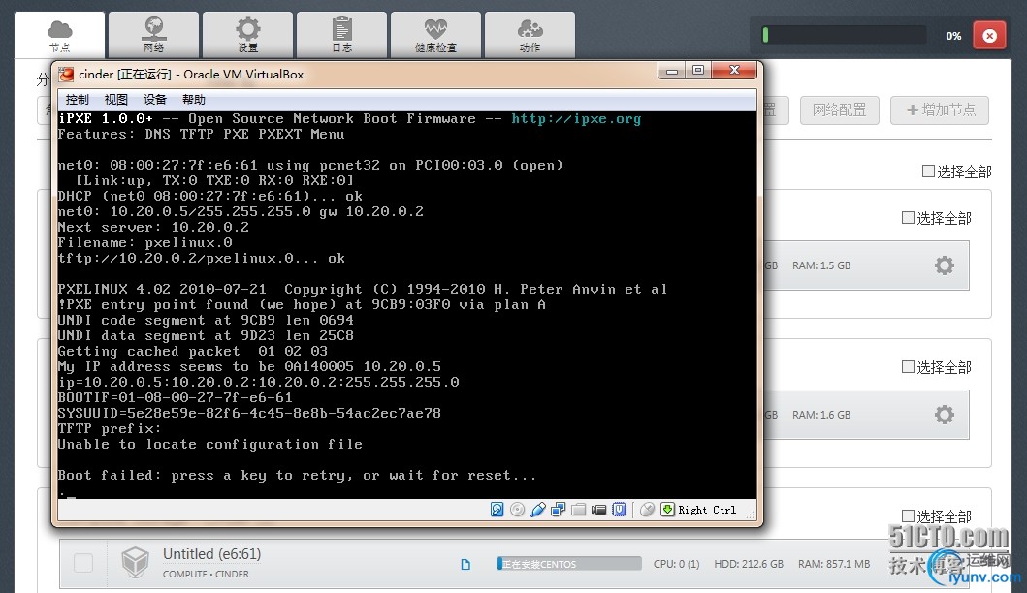This screenshot has height=593, width=1027.
Task: Click the "cinder [正在运行] - Oracle VM VirtualBox" title
Action: pos(191,74)
